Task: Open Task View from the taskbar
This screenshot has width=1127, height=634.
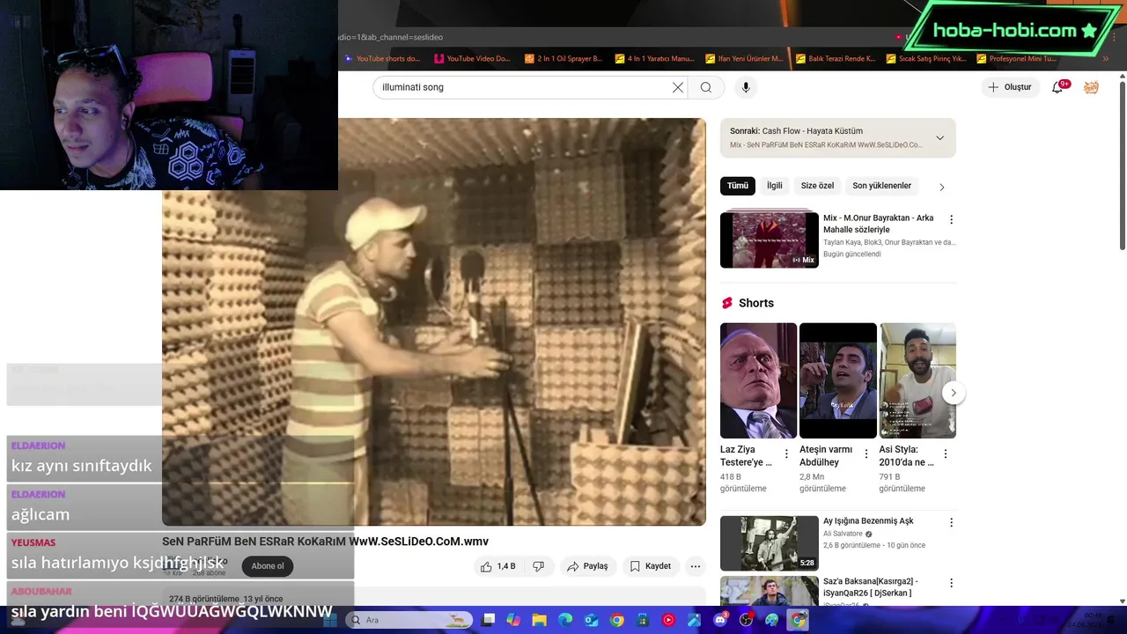Action: (x=489, y=620)
